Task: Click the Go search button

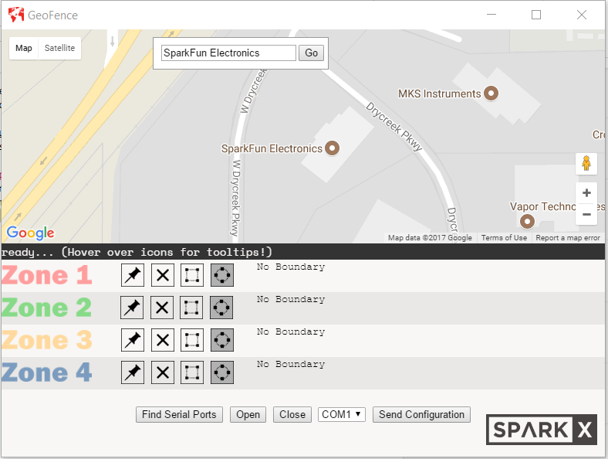Action: [311, 53]
